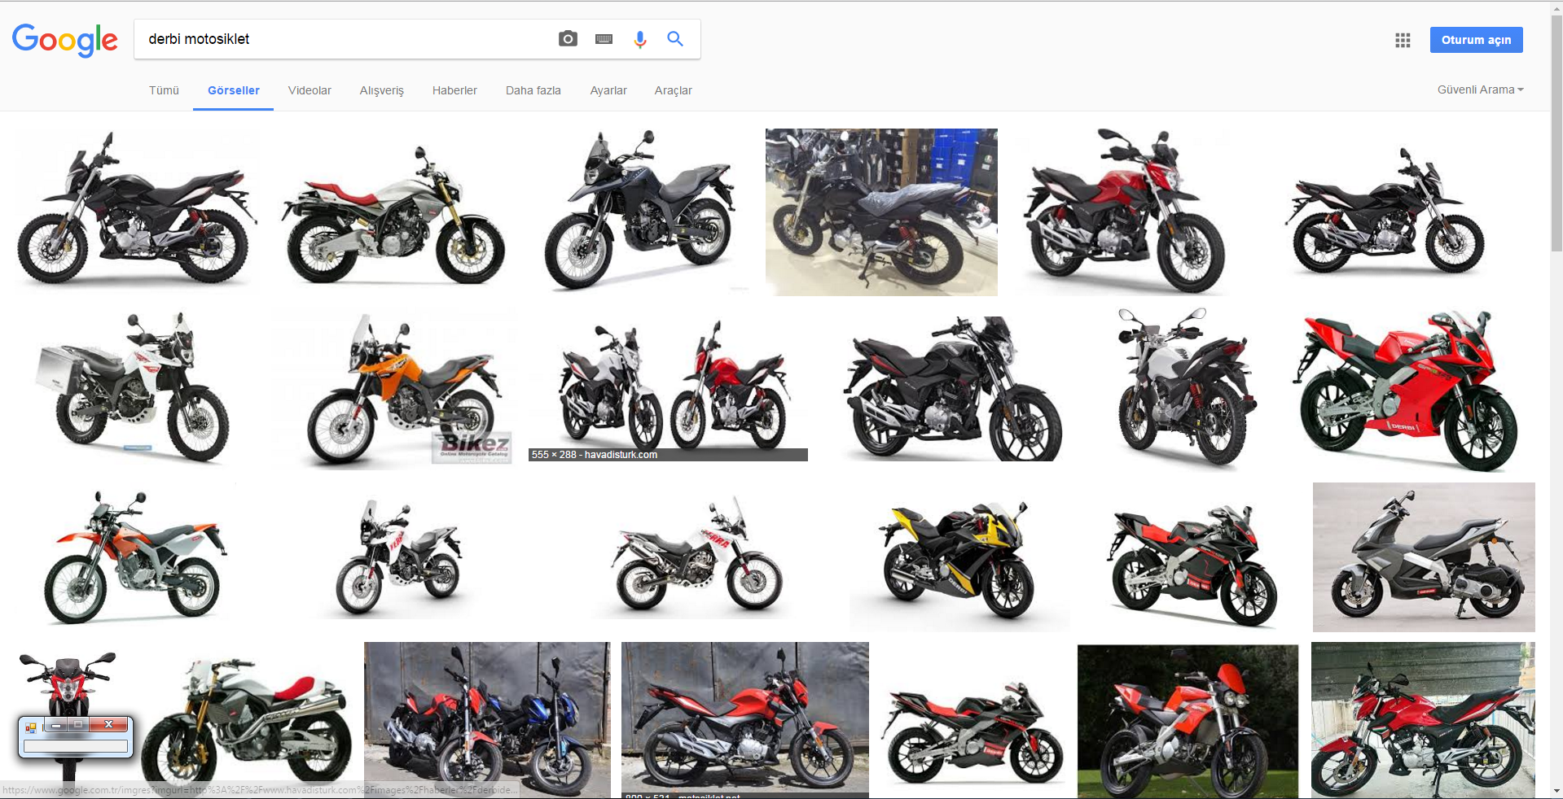Click the Google logo
Viewport: 1563px width, 799px height.
65,40
